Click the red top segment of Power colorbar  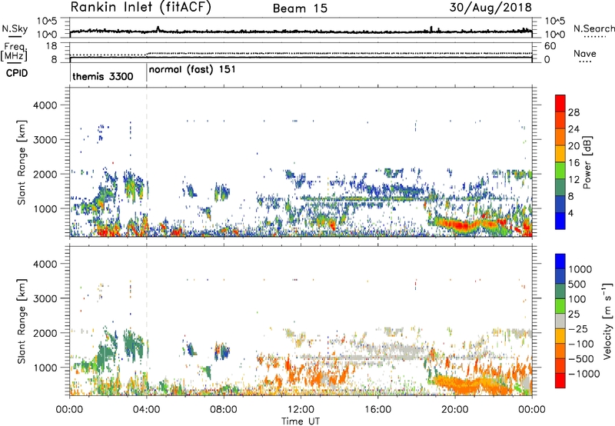point(560,103)
